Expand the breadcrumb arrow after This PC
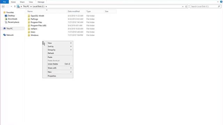The height and width of the screenshot is (125, 223). point(31,7)
